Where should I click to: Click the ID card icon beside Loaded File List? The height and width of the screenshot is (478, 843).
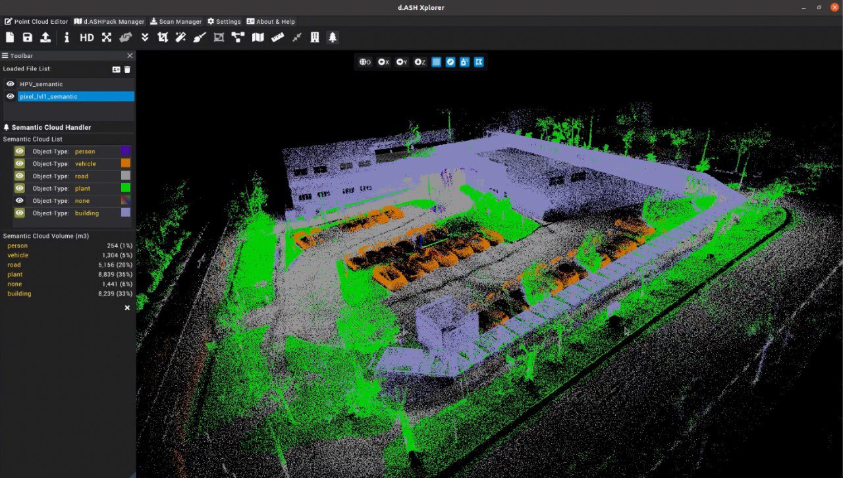pos(116,69)
